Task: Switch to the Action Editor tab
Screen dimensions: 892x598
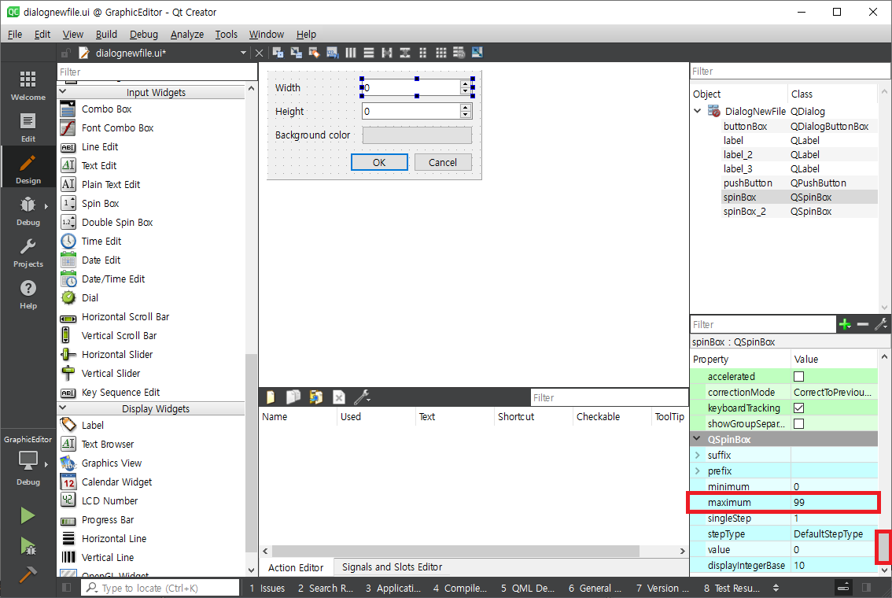Action: coord(296,567)
